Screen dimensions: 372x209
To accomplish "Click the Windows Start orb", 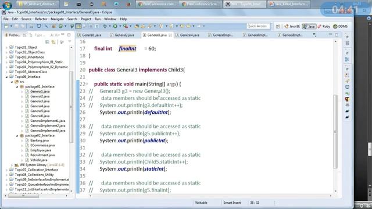I will pos(7,5).
